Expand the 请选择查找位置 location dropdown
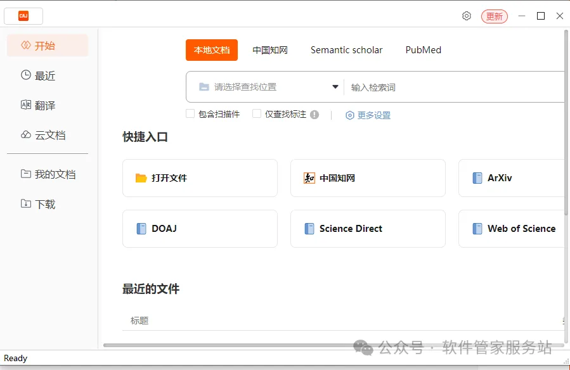570x370 pixels. [266, 87]
